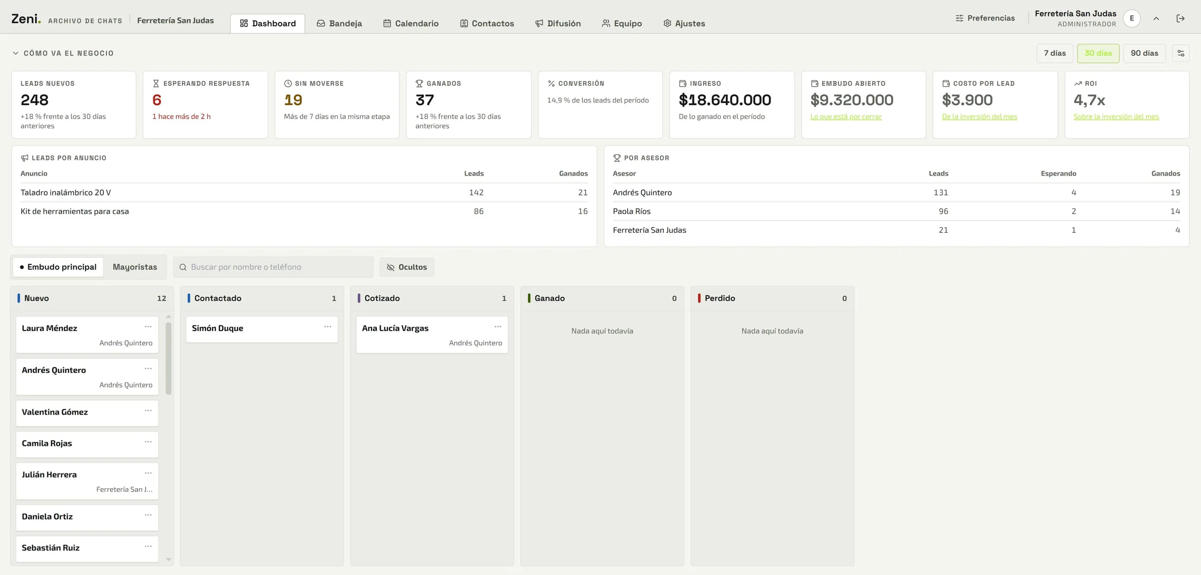This screenshot has height=575, width=1201.
Task: Open the Ajustes tab
Action: tap(684, 23)
